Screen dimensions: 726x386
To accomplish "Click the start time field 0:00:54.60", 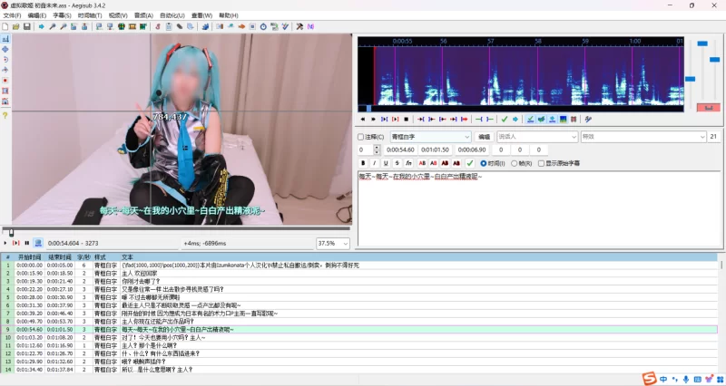I will 400,150.
